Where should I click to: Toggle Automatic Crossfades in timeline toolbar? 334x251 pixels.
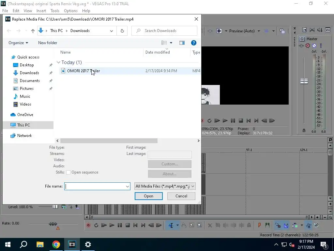coord(286,225)
